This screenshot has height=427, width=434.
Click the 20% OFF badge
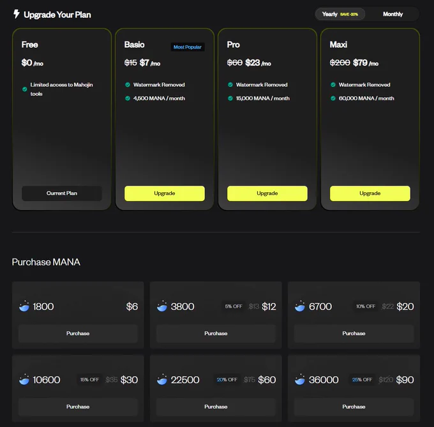point(227,380)
